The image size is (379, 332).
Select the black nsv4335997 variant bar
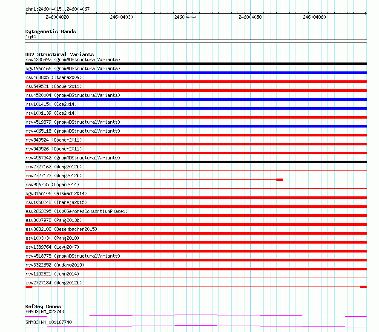196,64
